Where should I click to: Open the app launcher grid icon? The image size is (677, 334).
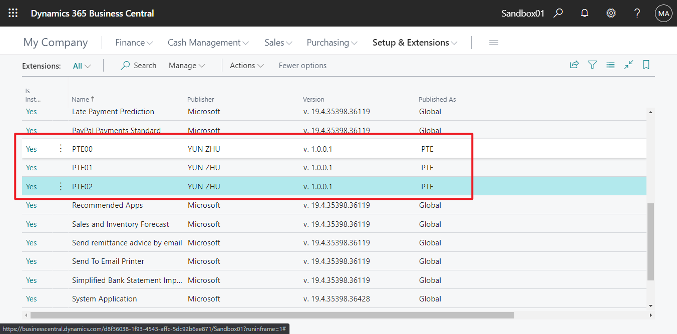[x=13, y=13]
